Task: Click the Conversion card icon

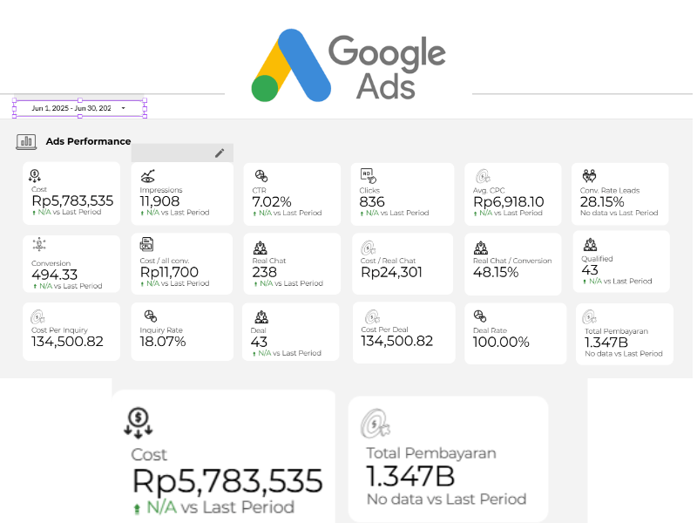Action: pyautogui.click(x=39, y=244)
